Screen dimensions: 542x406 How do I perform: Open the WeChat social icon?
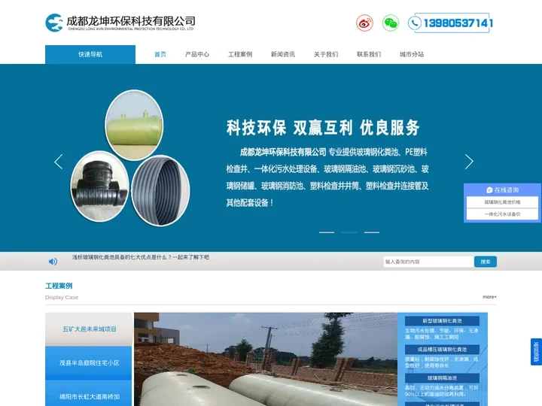point(391,23)
